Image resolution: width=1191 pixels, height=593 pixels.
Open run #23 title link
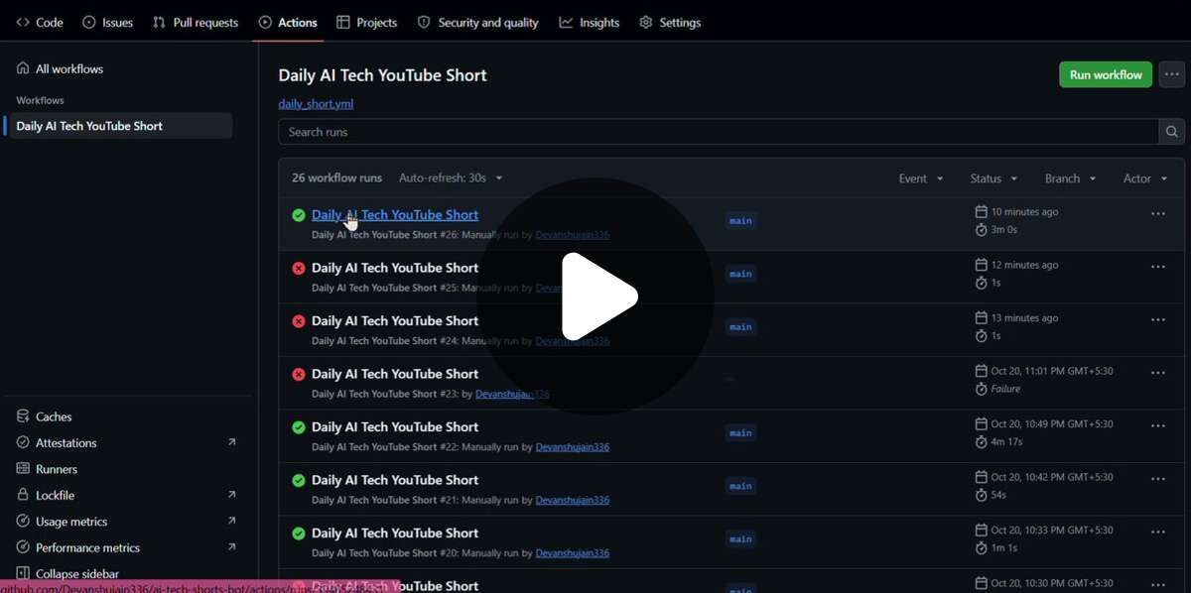pos(395,374)
